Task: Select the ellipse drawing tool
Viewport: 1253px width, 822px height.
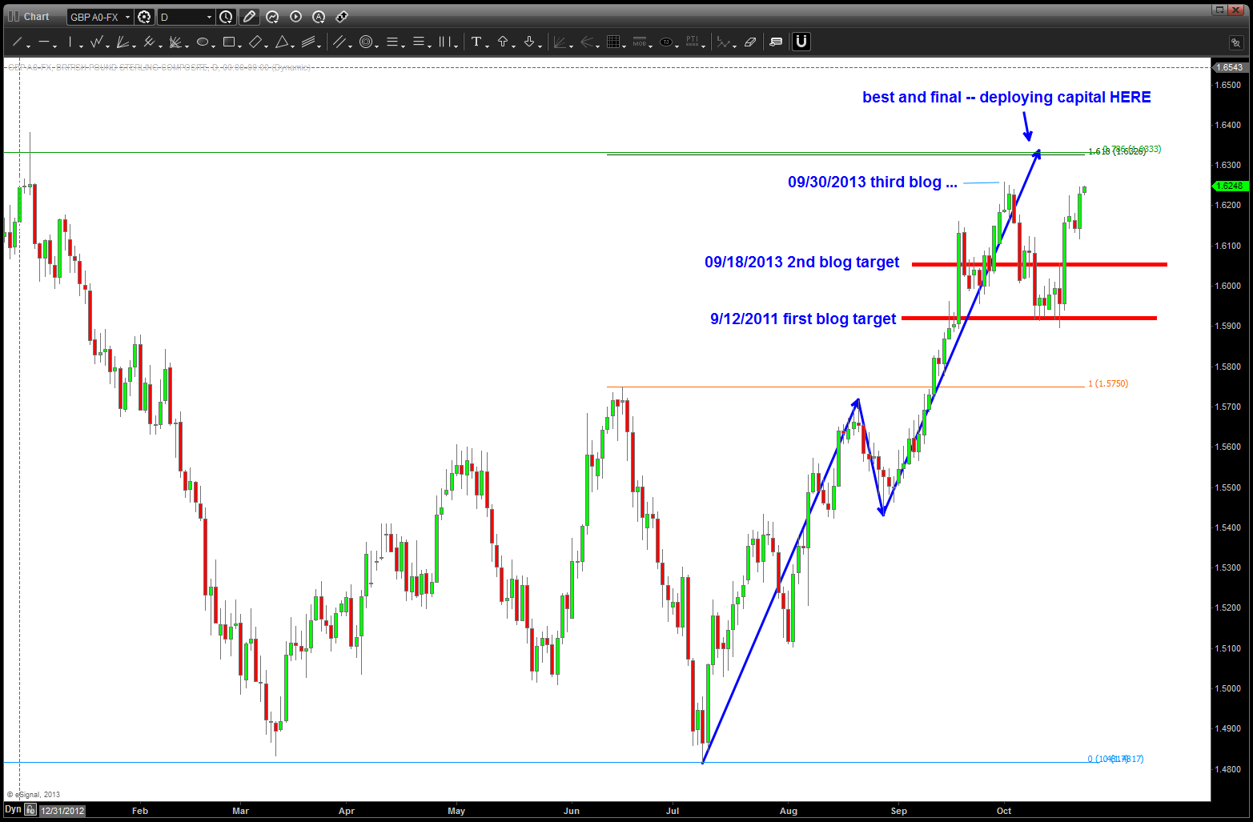Action: pyautogui.click(x=203, y=42)
